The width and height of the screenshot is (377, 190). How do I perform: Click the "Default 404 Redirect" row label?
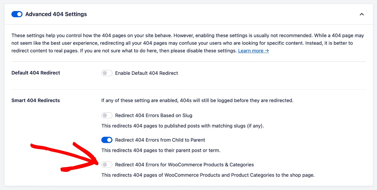click(x=36, y=73)
